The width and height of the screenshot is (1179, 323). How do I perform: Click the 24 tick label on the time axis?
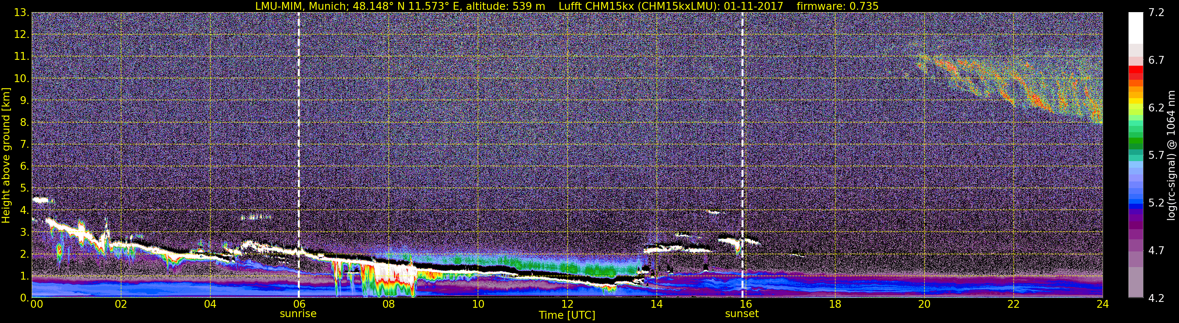click(x=1103, y=304)
